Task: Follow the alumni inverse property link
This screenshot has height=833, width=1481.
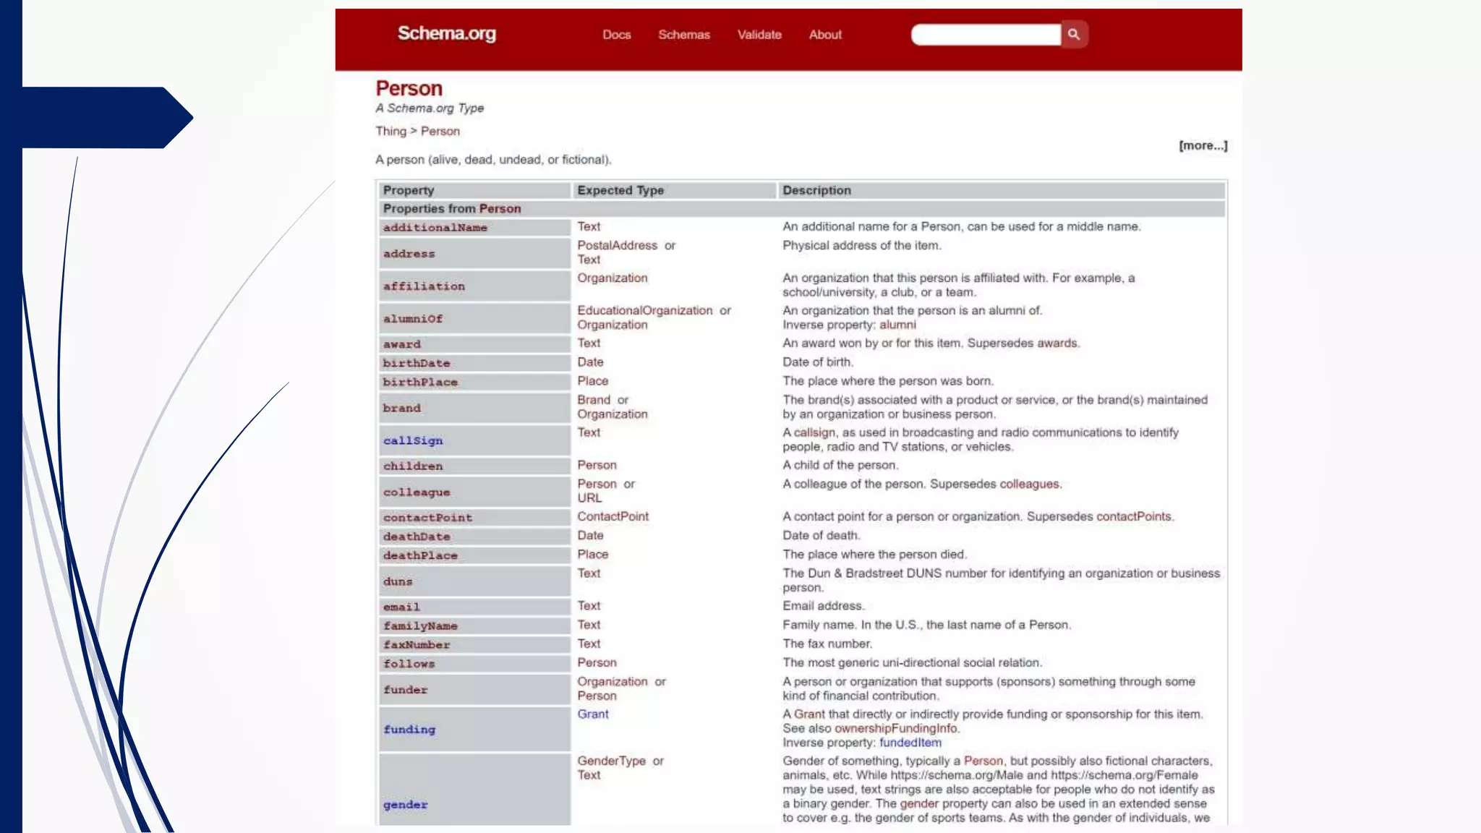Action: pyautogui.click(x=897, y=325)
